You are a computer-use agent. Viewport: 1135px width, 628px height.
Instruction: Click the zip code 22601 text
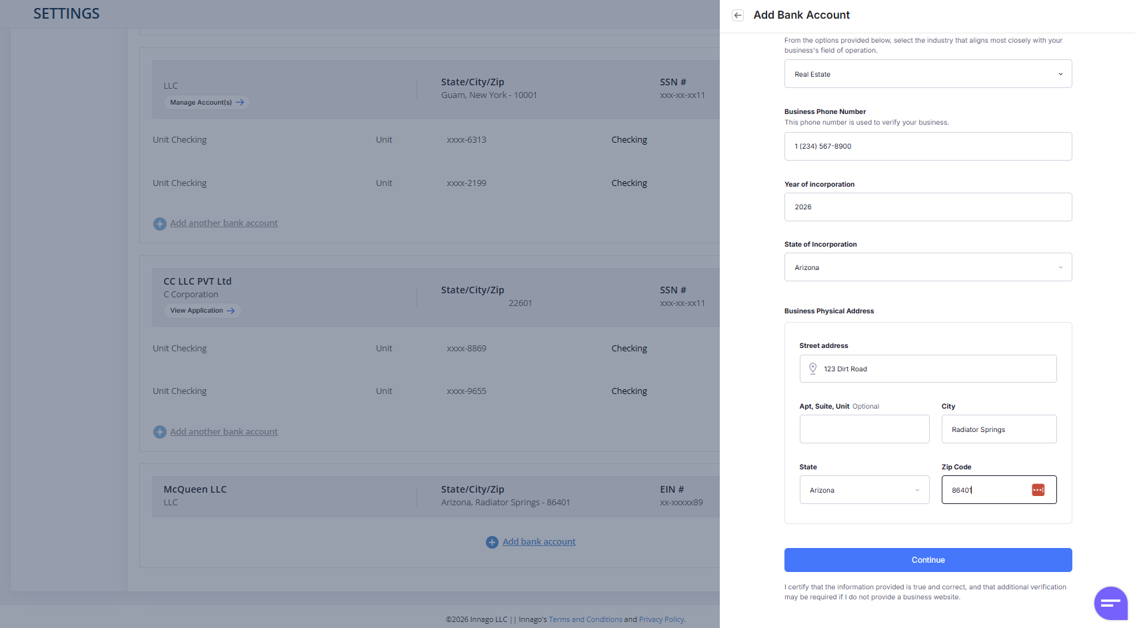(521, 303)
